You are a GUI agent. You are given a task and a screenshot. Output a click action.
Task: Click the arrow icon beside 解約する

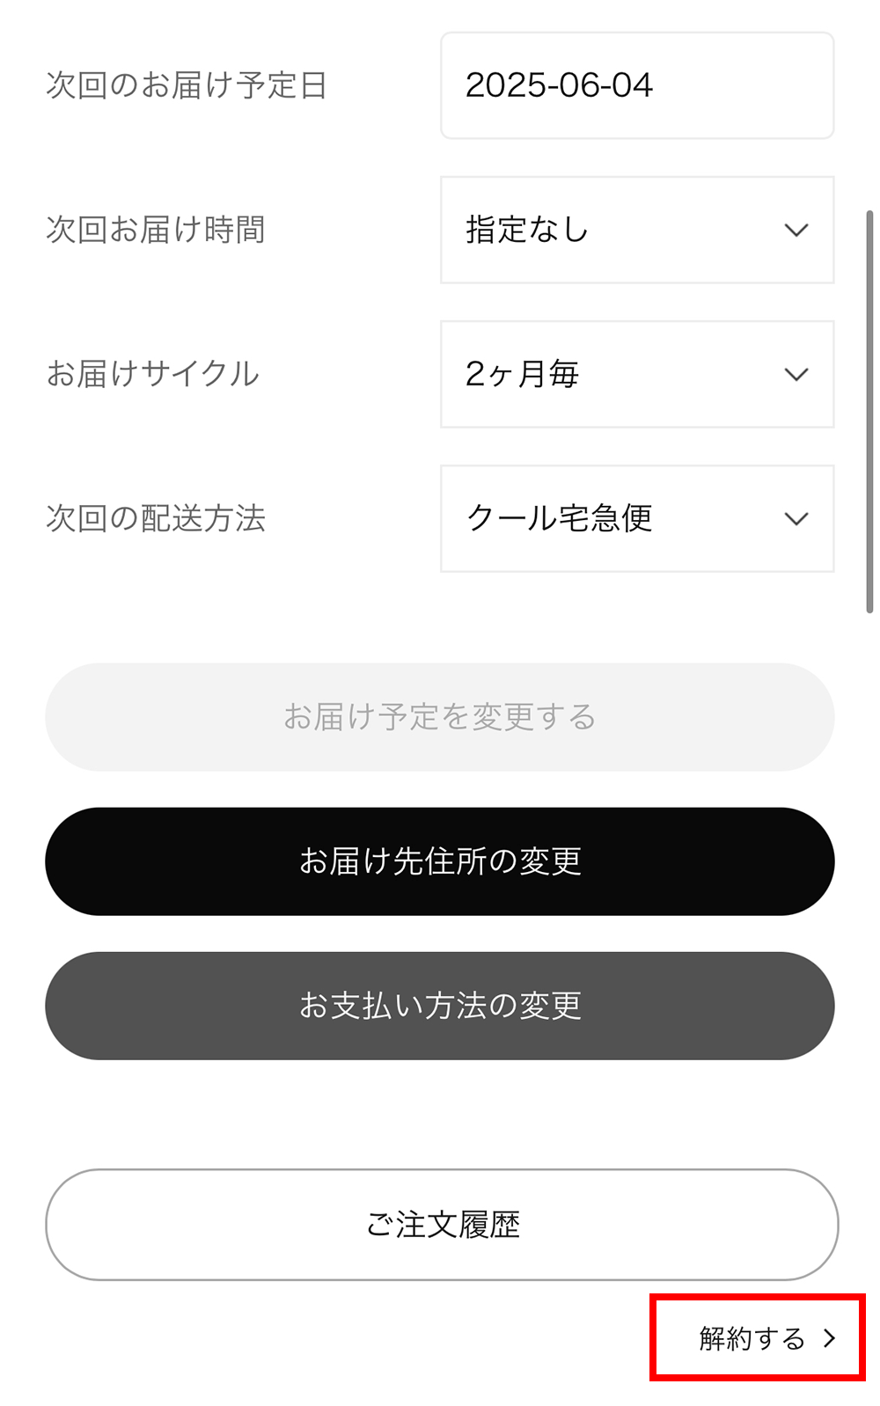click(829, 1338)
